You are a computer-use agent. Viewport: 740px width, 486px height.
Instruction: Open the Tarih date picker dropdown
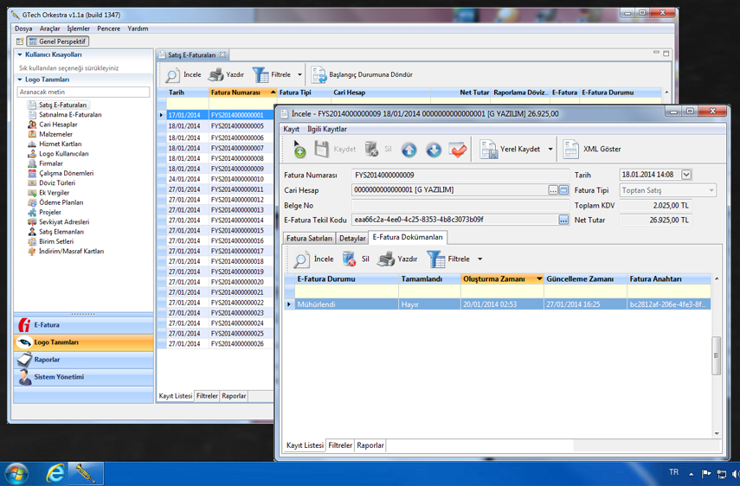pos(686,175)
